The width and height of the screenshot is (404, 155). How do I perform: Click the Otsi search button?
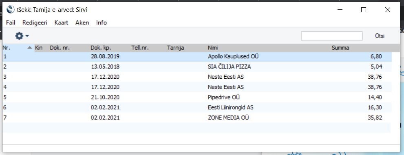[x=380, y=36]
